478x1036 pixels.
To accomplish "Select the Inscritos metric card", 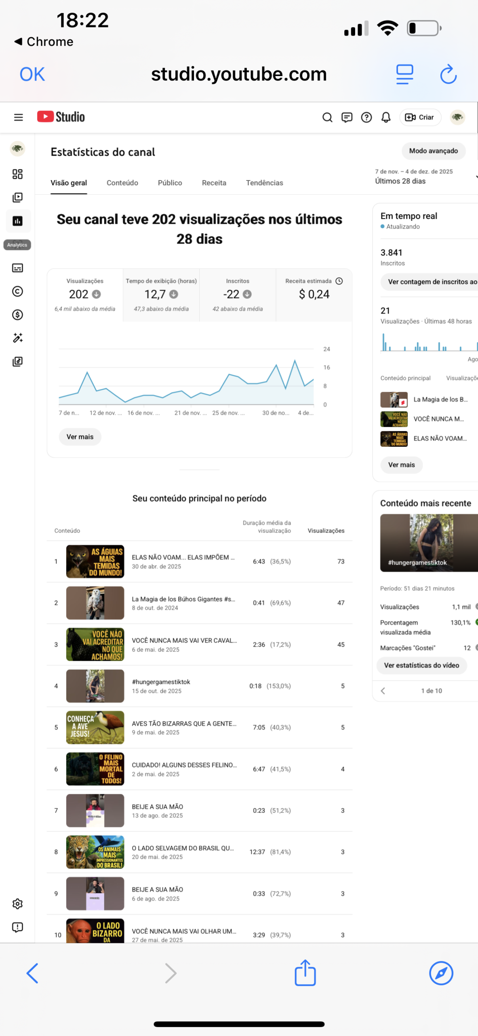I will [x=238, y=295].
